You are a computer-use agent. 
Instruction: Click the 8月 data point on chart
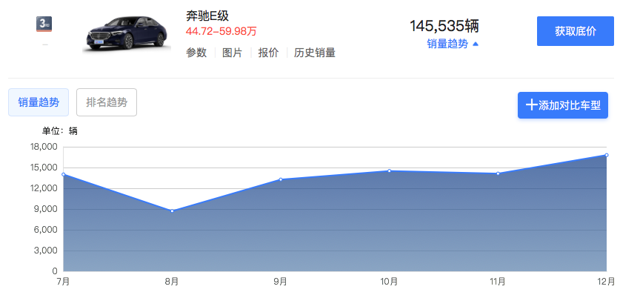(x=172, y=211)
